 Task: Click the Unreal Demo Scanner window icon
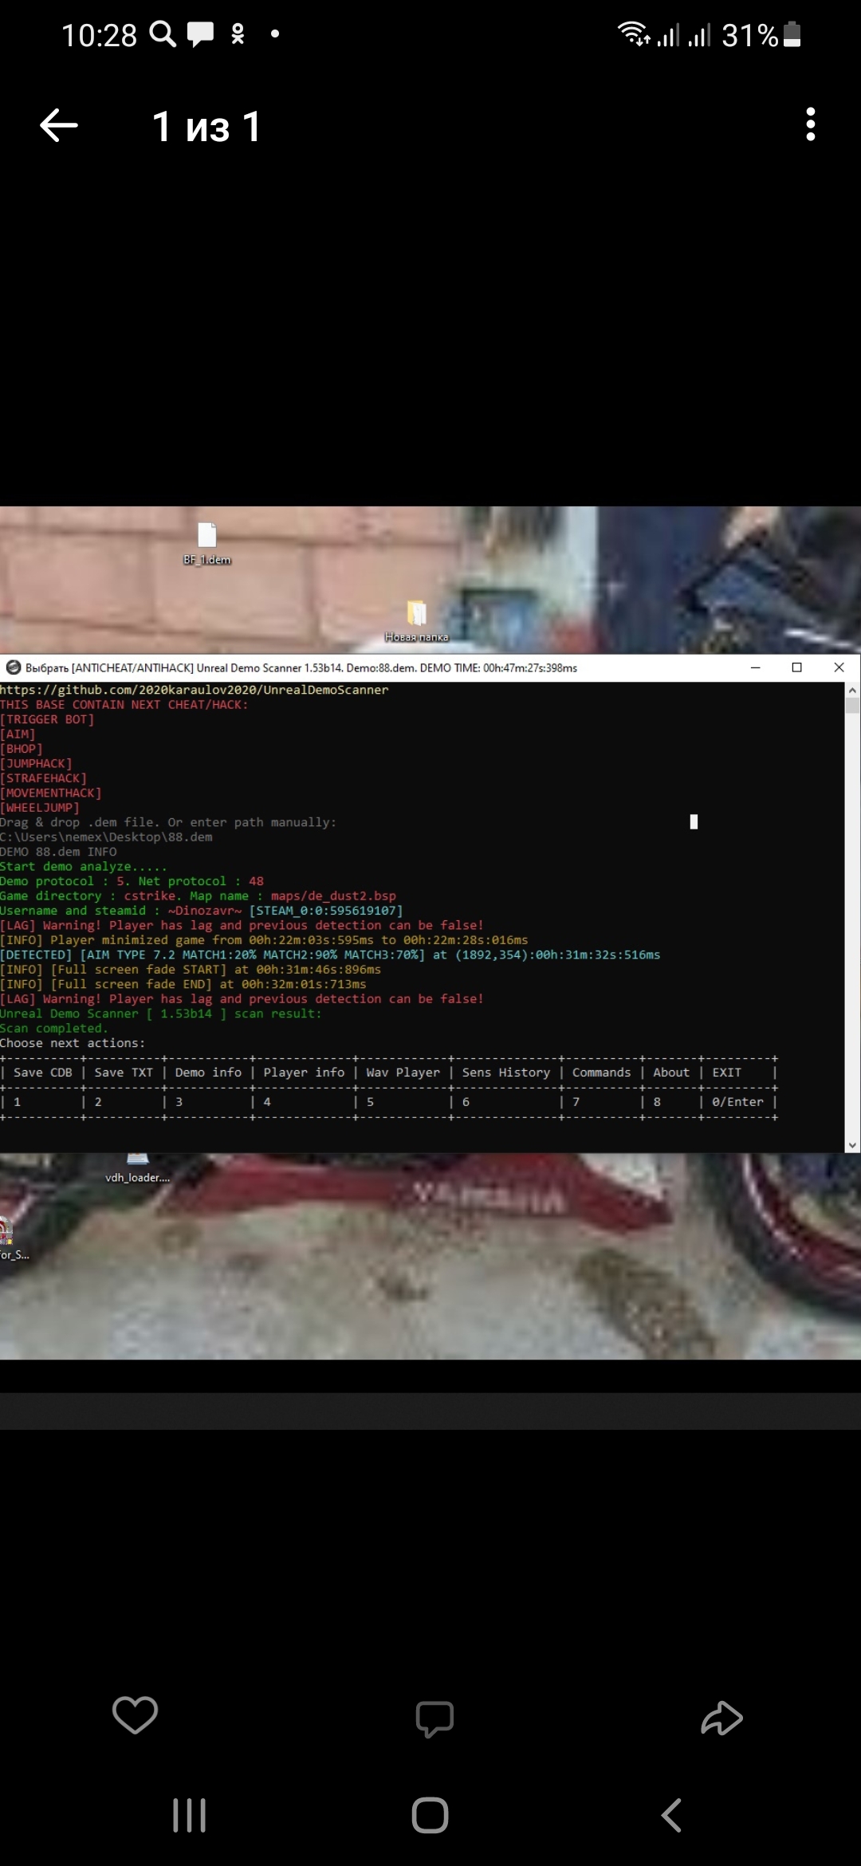click(x=13, y=667)
